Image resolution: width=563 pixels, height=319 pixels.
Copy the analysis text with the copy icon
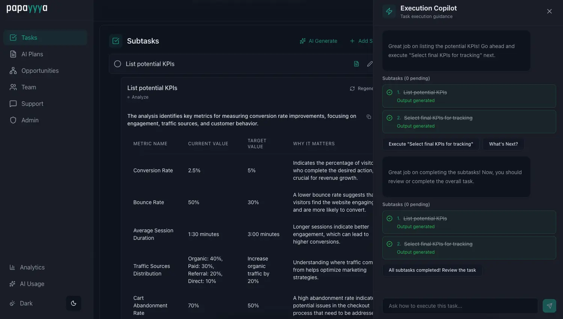368,116
